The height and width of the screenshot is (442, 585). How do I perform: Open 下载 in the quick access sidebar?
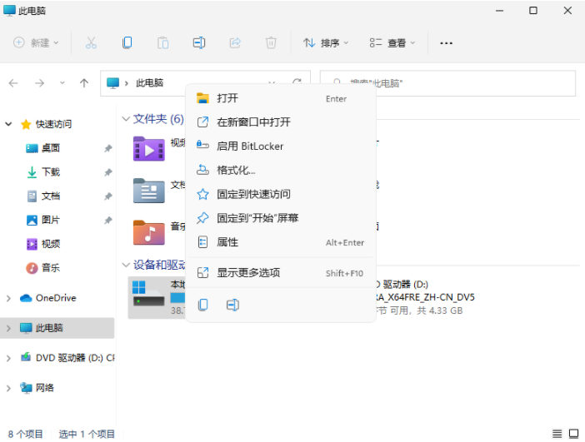pos(51,172)
